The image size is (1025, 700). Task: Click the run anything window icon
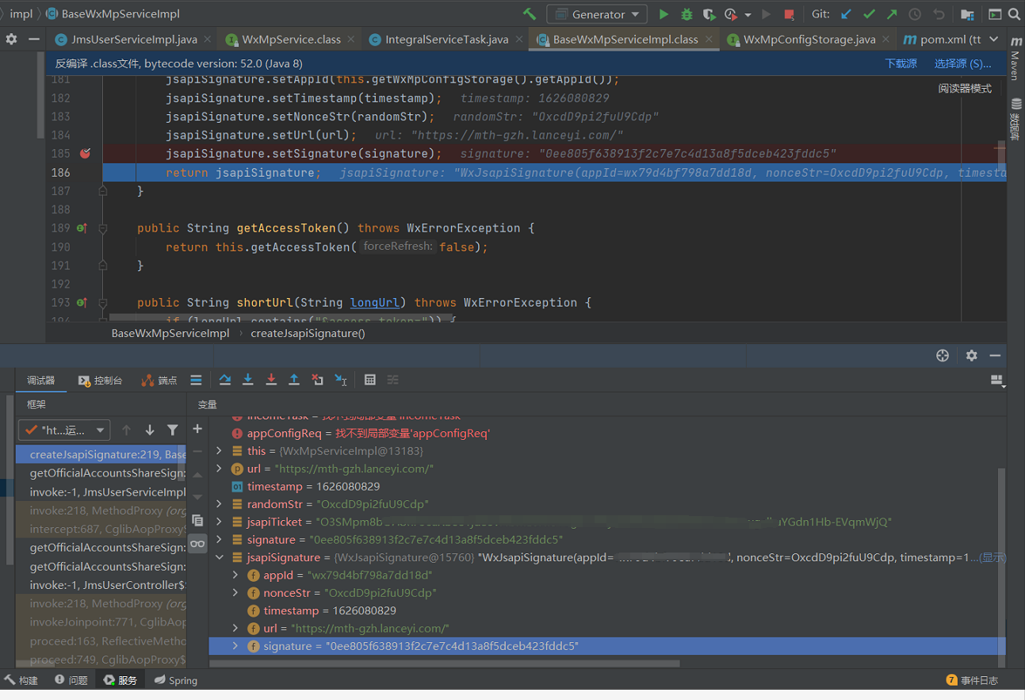(995, 14)
